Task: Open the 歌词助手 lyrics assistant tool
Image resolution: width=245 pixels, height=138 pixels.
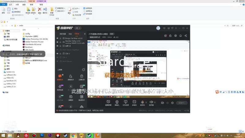Action: (x=81, y=98)
